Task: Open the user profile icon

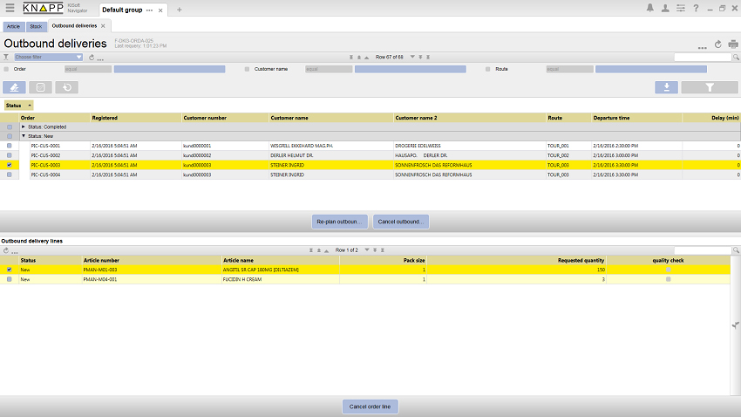Action: [665, 8]
